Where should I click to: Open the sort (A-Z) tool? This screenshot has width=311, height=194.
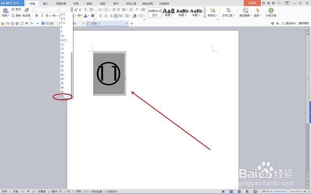(x=131, y=9)
